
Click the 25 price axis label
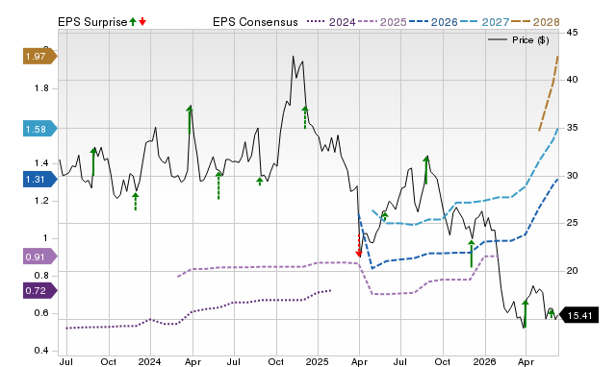click(x=573, y=223)
